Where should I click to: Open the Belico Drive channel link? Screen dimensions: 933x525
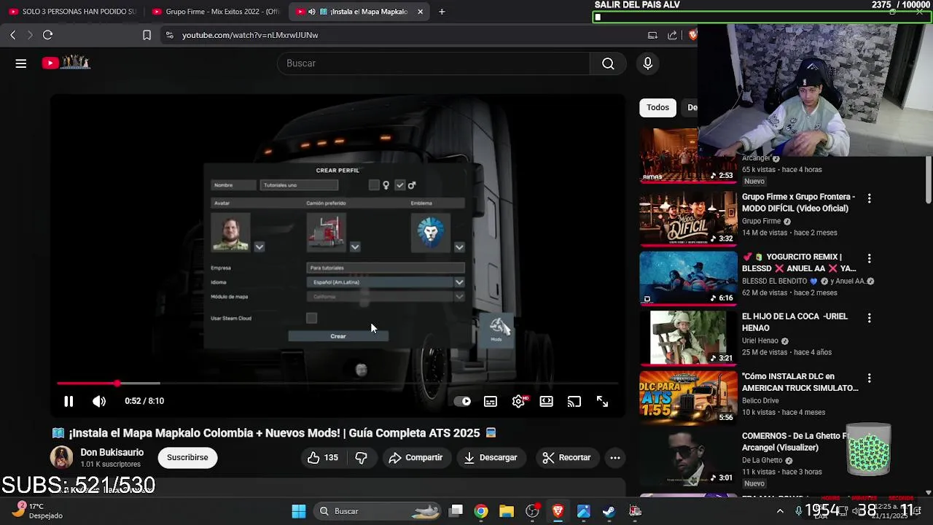(x=760, y=400)
